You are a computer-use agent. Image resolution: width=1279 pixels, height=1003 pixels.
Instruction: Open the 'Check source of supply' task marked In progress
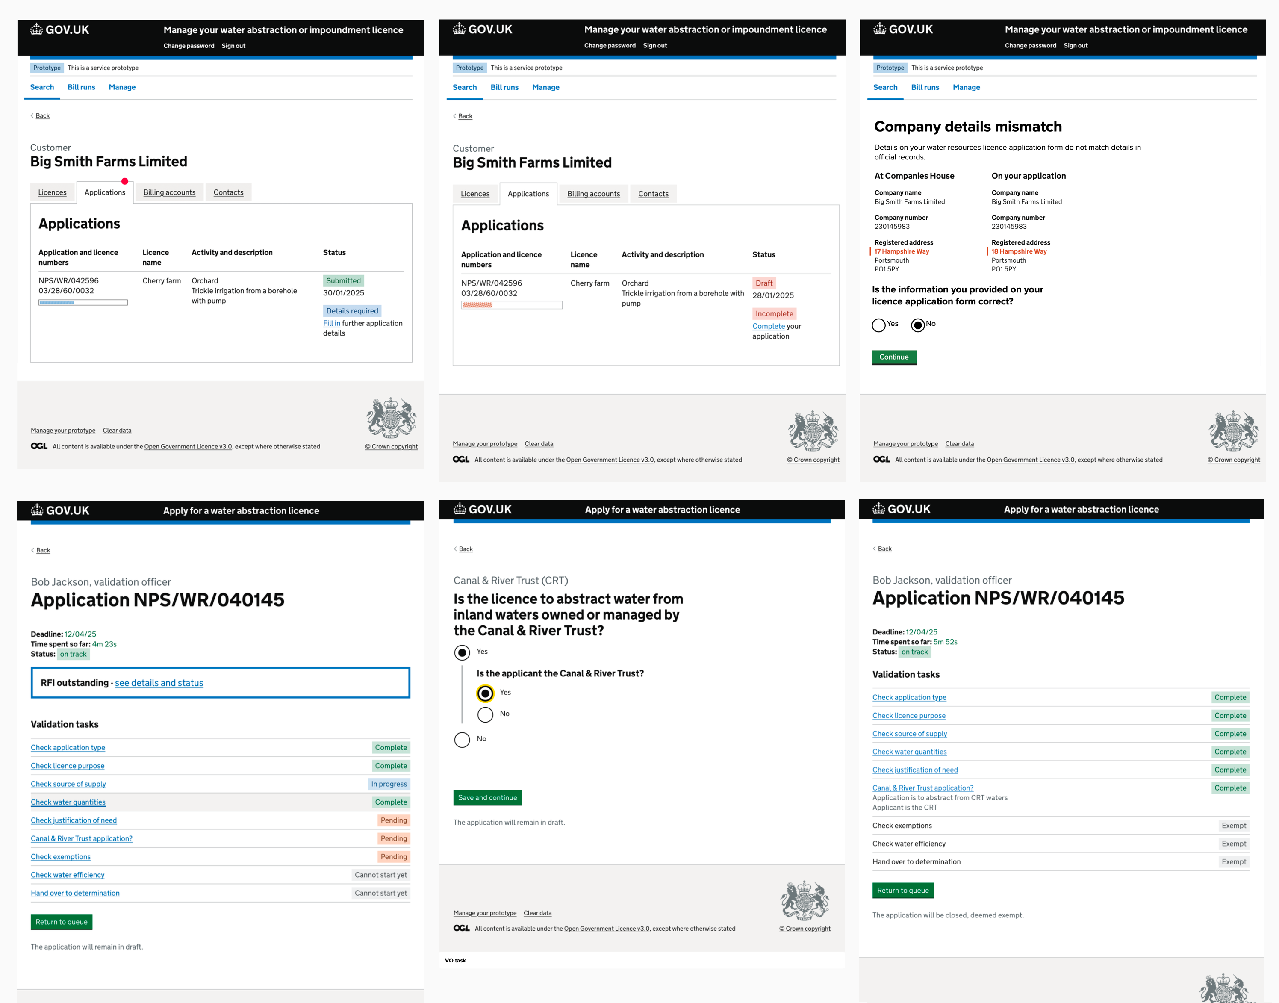68,784
